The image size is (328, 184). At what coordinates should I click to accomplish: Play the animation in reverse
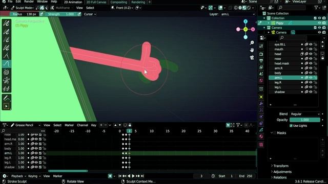click(x=129, y=176)
